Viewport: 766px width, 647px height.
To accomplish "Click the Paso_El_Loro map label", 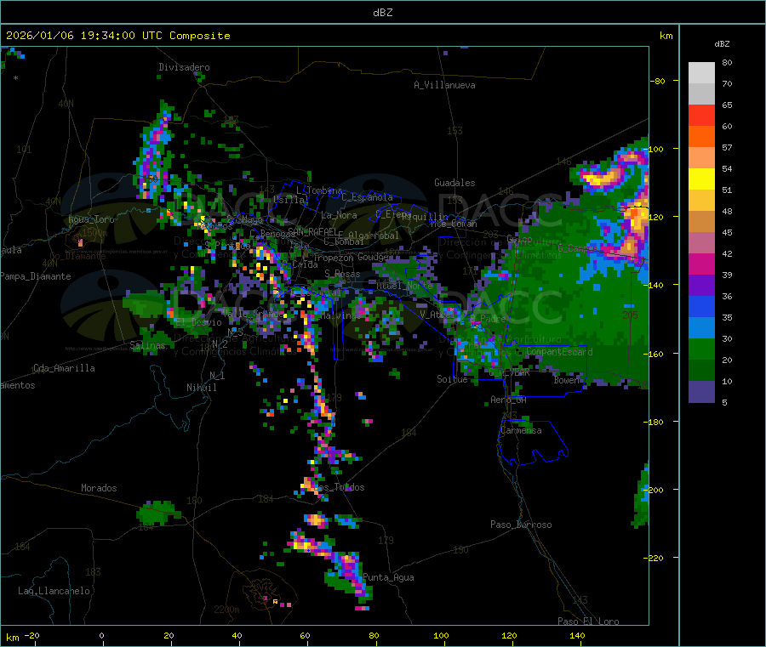I will pyautogui.click(x=589, y=621).
